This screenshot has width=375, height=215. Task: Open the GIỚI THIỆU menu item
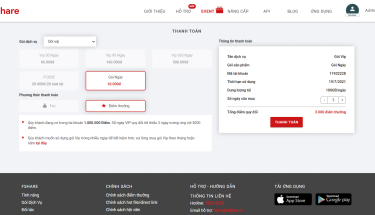[154, 11]
